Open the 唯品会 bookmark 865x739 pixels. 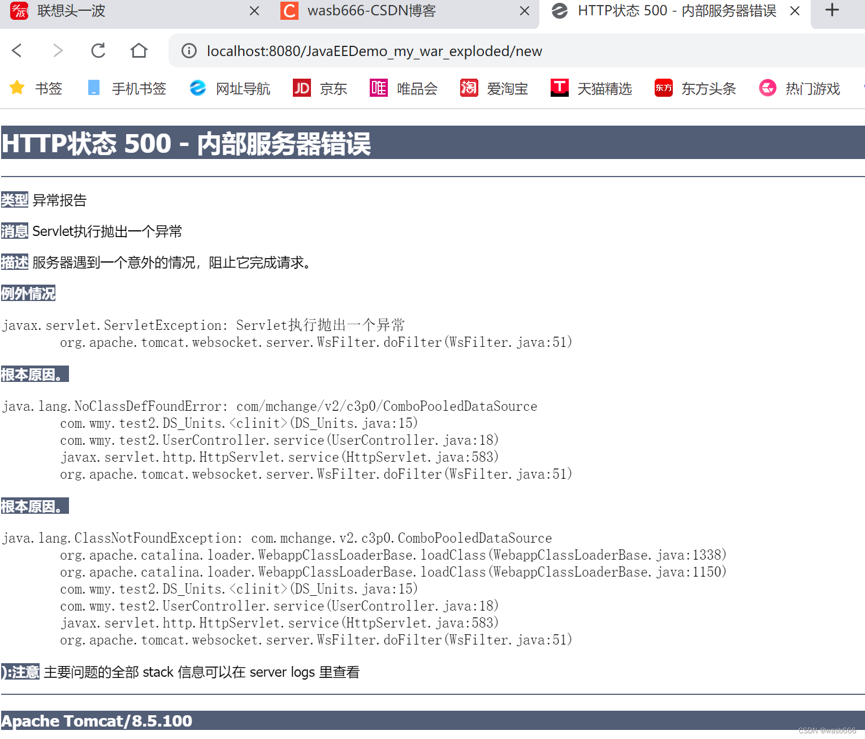404,88
